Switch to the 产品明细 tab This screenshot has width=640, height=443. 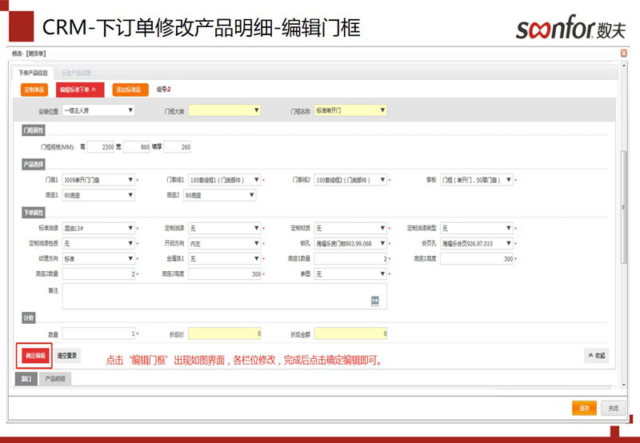55,378
